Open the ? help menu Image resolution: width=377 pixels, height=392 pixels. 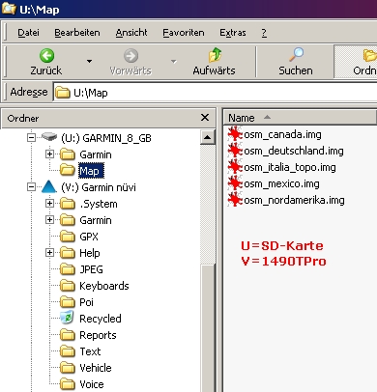pos(264,33)
